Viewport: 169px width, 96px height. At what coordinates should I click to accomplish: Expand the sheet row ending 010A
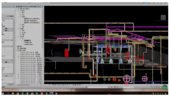coord(18,74)
